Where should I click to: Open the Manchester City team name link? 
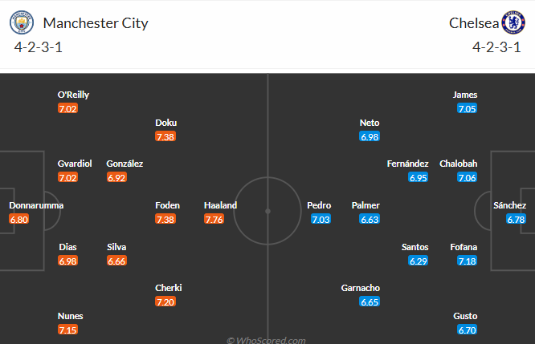point(96,22)
